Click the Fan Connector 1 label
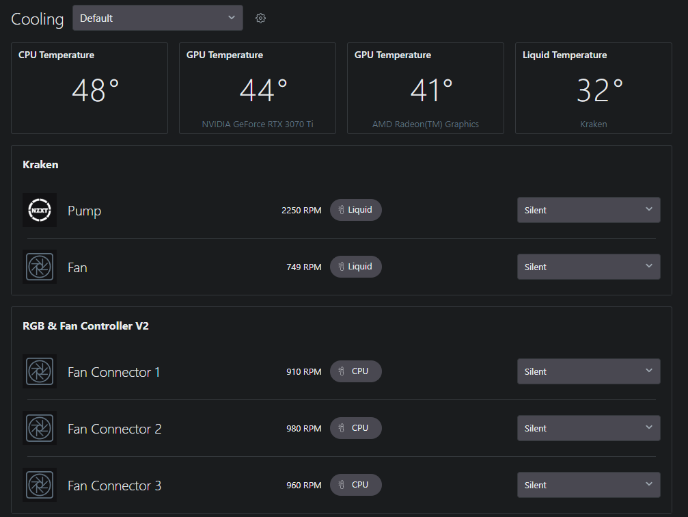Screen dimensions: 688x517 (x=113, y=372)
